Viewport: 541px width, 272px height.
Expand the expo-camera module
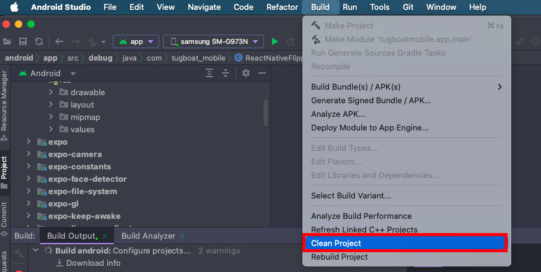[29, 154]
